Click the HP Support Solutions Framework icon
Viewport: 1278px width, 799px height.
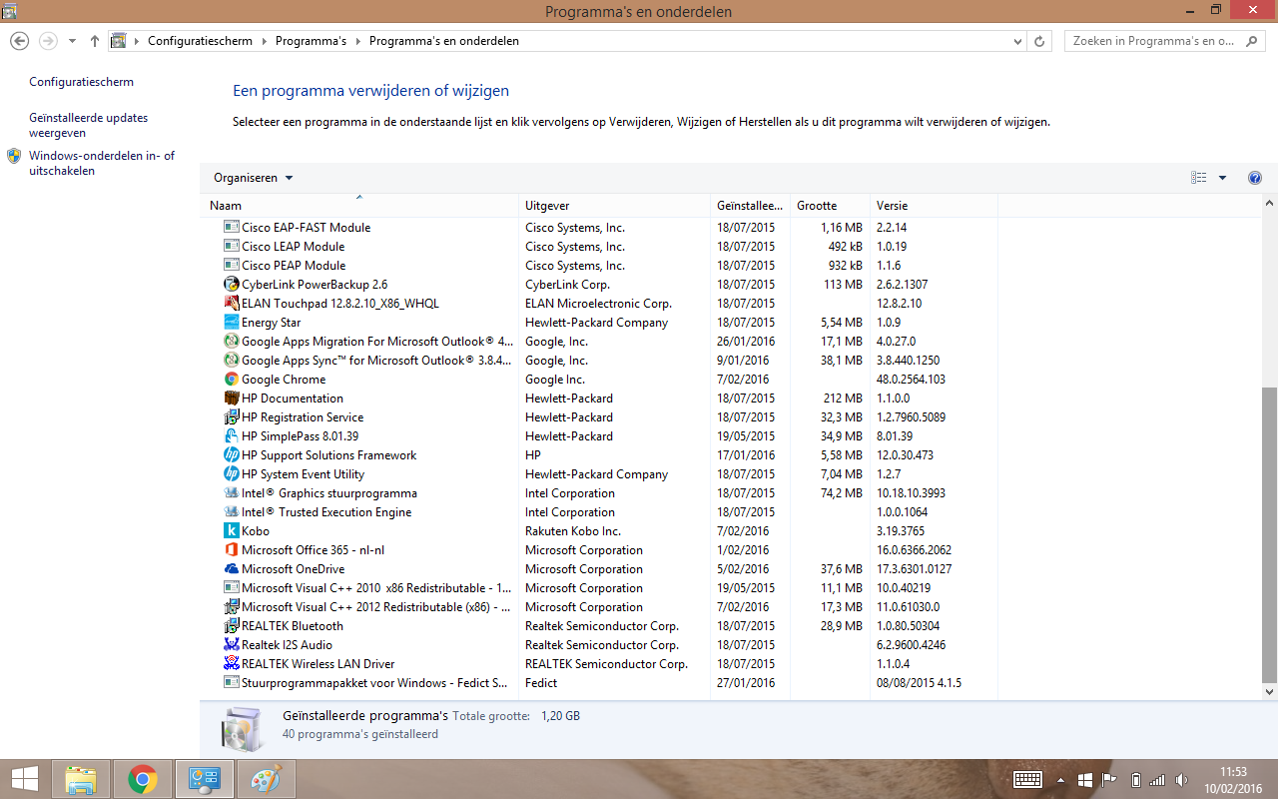pos(232,455)
